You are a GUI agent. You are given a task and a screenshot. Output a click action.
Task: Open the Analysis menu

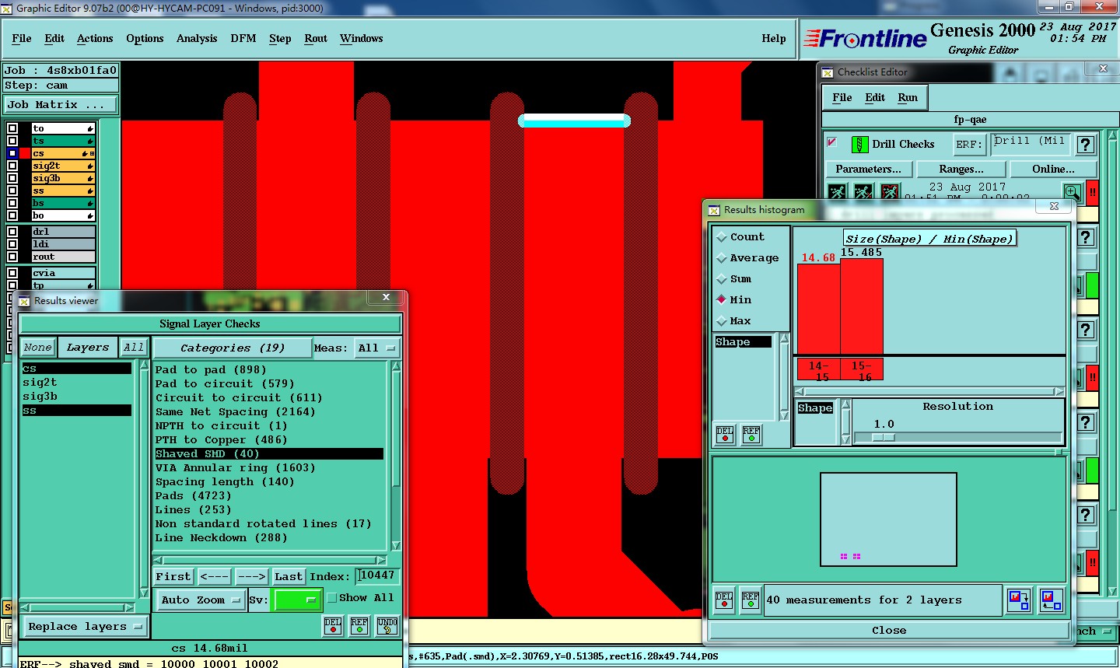[197, 38]
